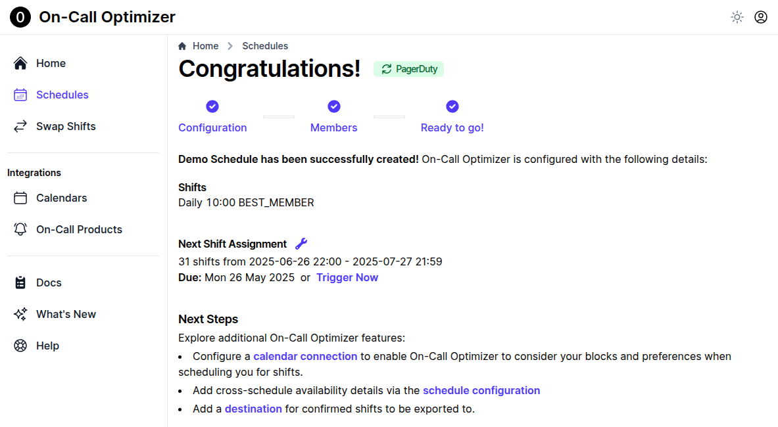This screenshot has height=427, width=778.
Task: Toggle the light/dark theme sun icon
Action: (737, 17)
